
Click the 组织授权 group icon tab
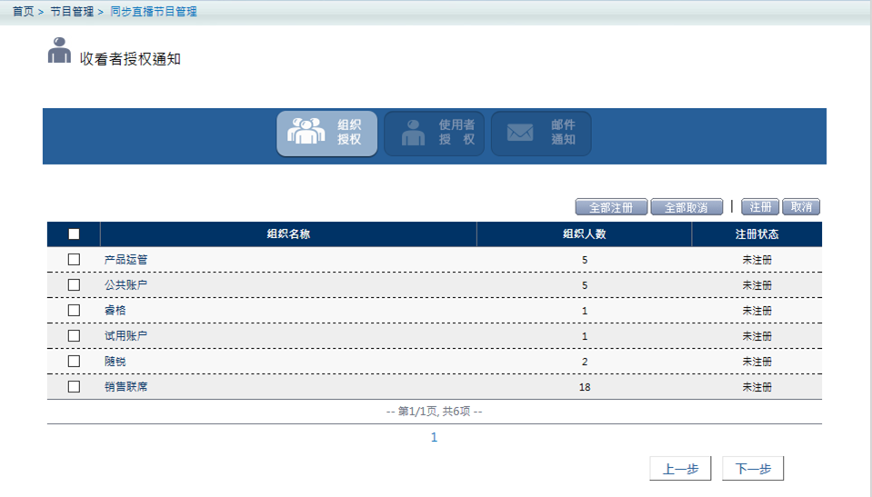[x=326, y=134]
